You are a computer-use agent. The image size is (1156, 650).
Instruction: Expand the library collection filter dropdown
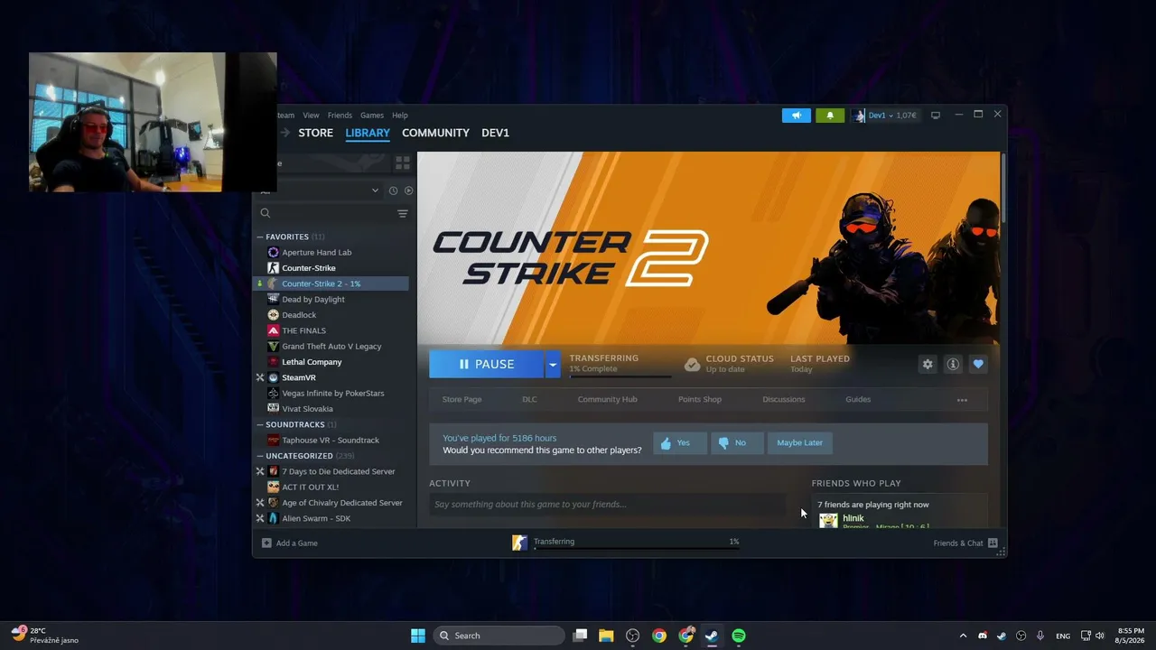tap(375, 190)
